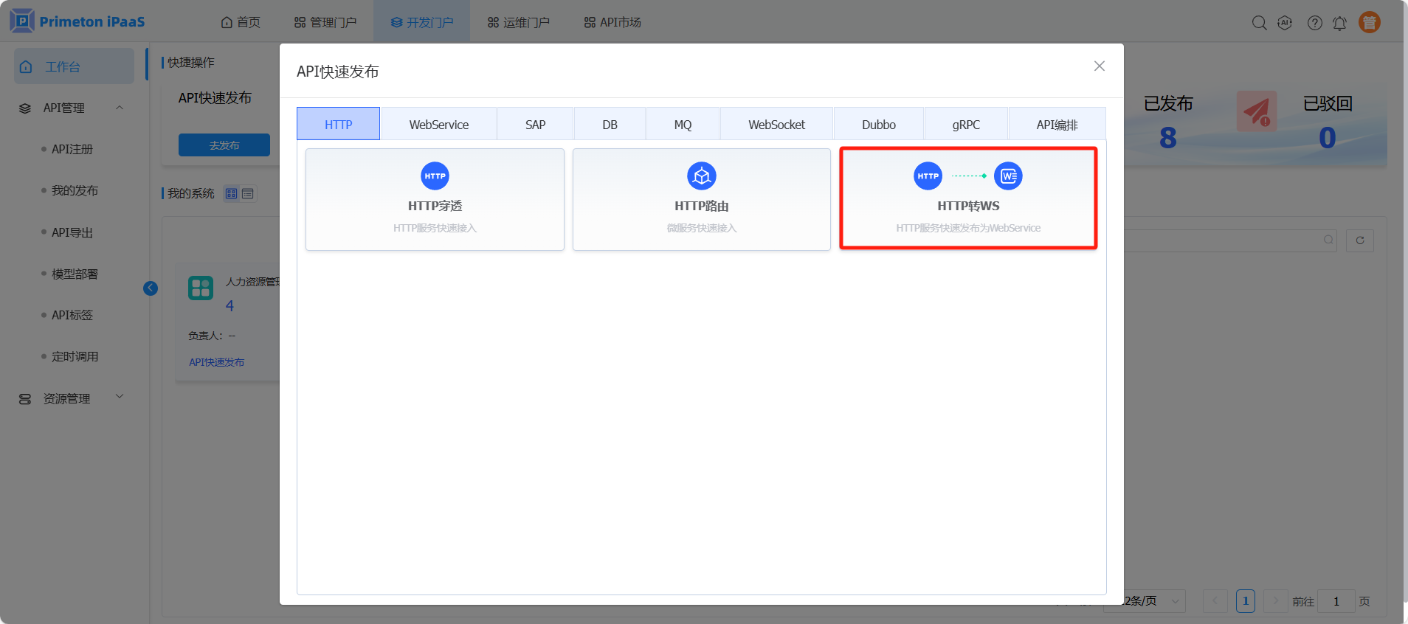Switch my systems to card view
The height and width of the screenshot is (624, 1408).
[x=232, y=194]
